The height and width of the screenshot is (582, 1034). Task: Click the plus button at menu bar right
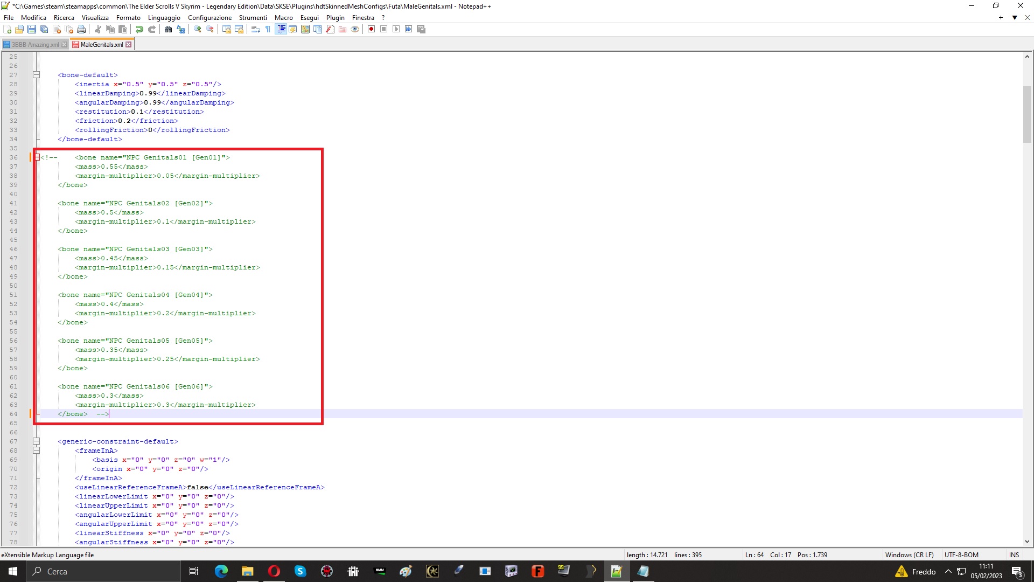tap(1001, 18)
